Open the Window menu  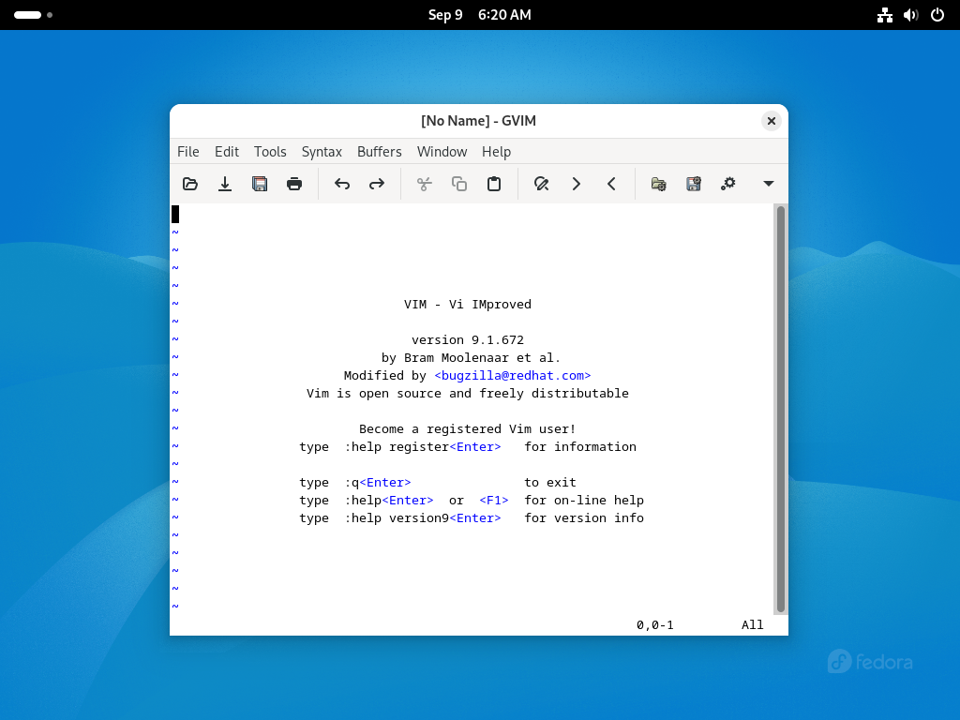pyautogui.click(x=442, y=152)
